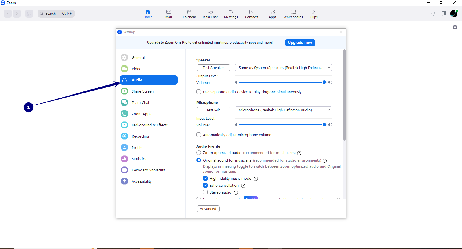Click the Search box in toolbar
462x249 pixels.
tap(56, 14)
